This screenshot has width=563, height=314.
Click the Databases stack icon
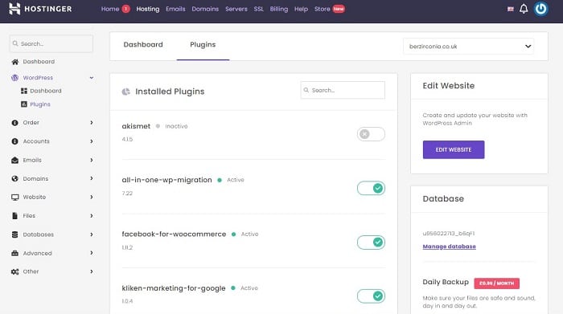point(14,234)
